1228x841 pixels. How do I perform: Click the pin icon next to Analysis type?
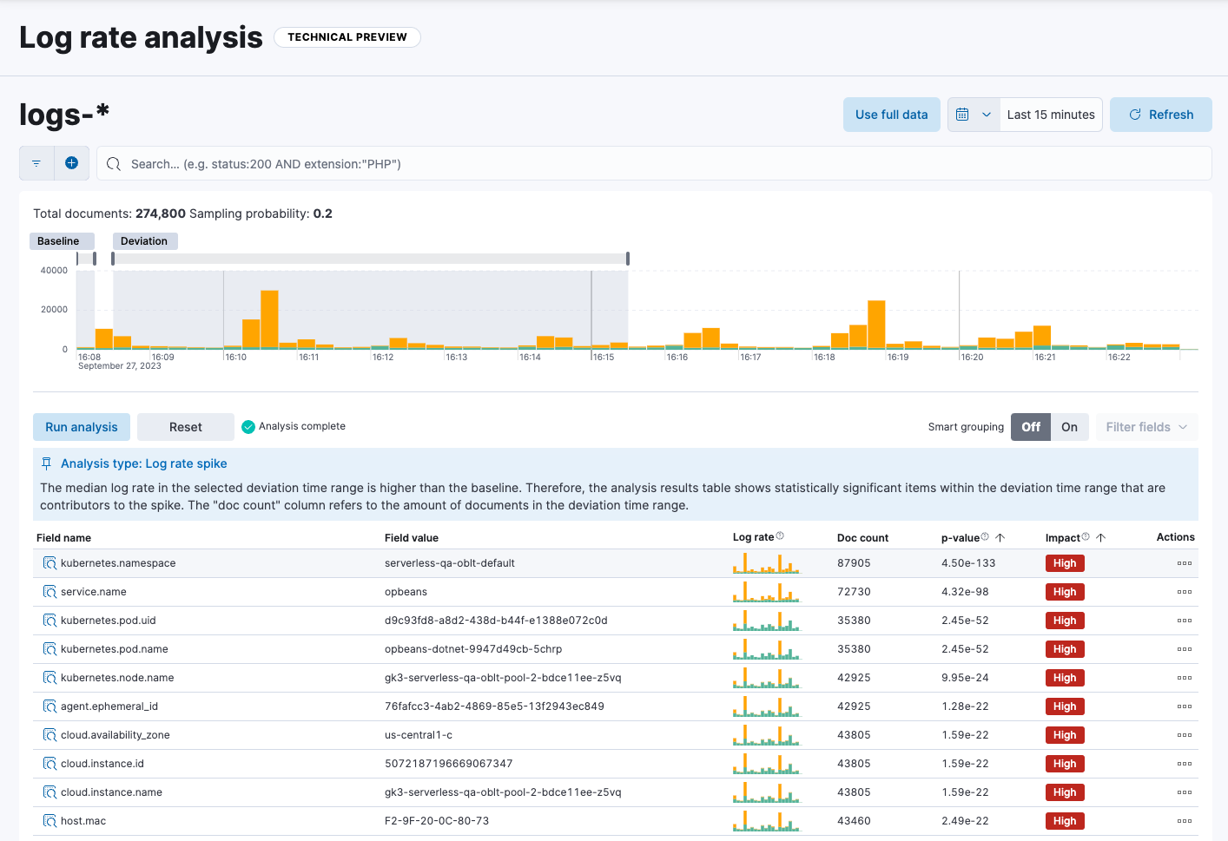[46, 463]
